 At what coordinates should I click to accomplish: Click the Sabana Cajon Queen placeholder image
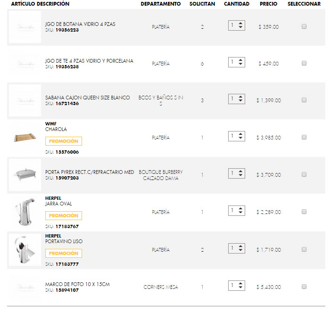[25, 100]
